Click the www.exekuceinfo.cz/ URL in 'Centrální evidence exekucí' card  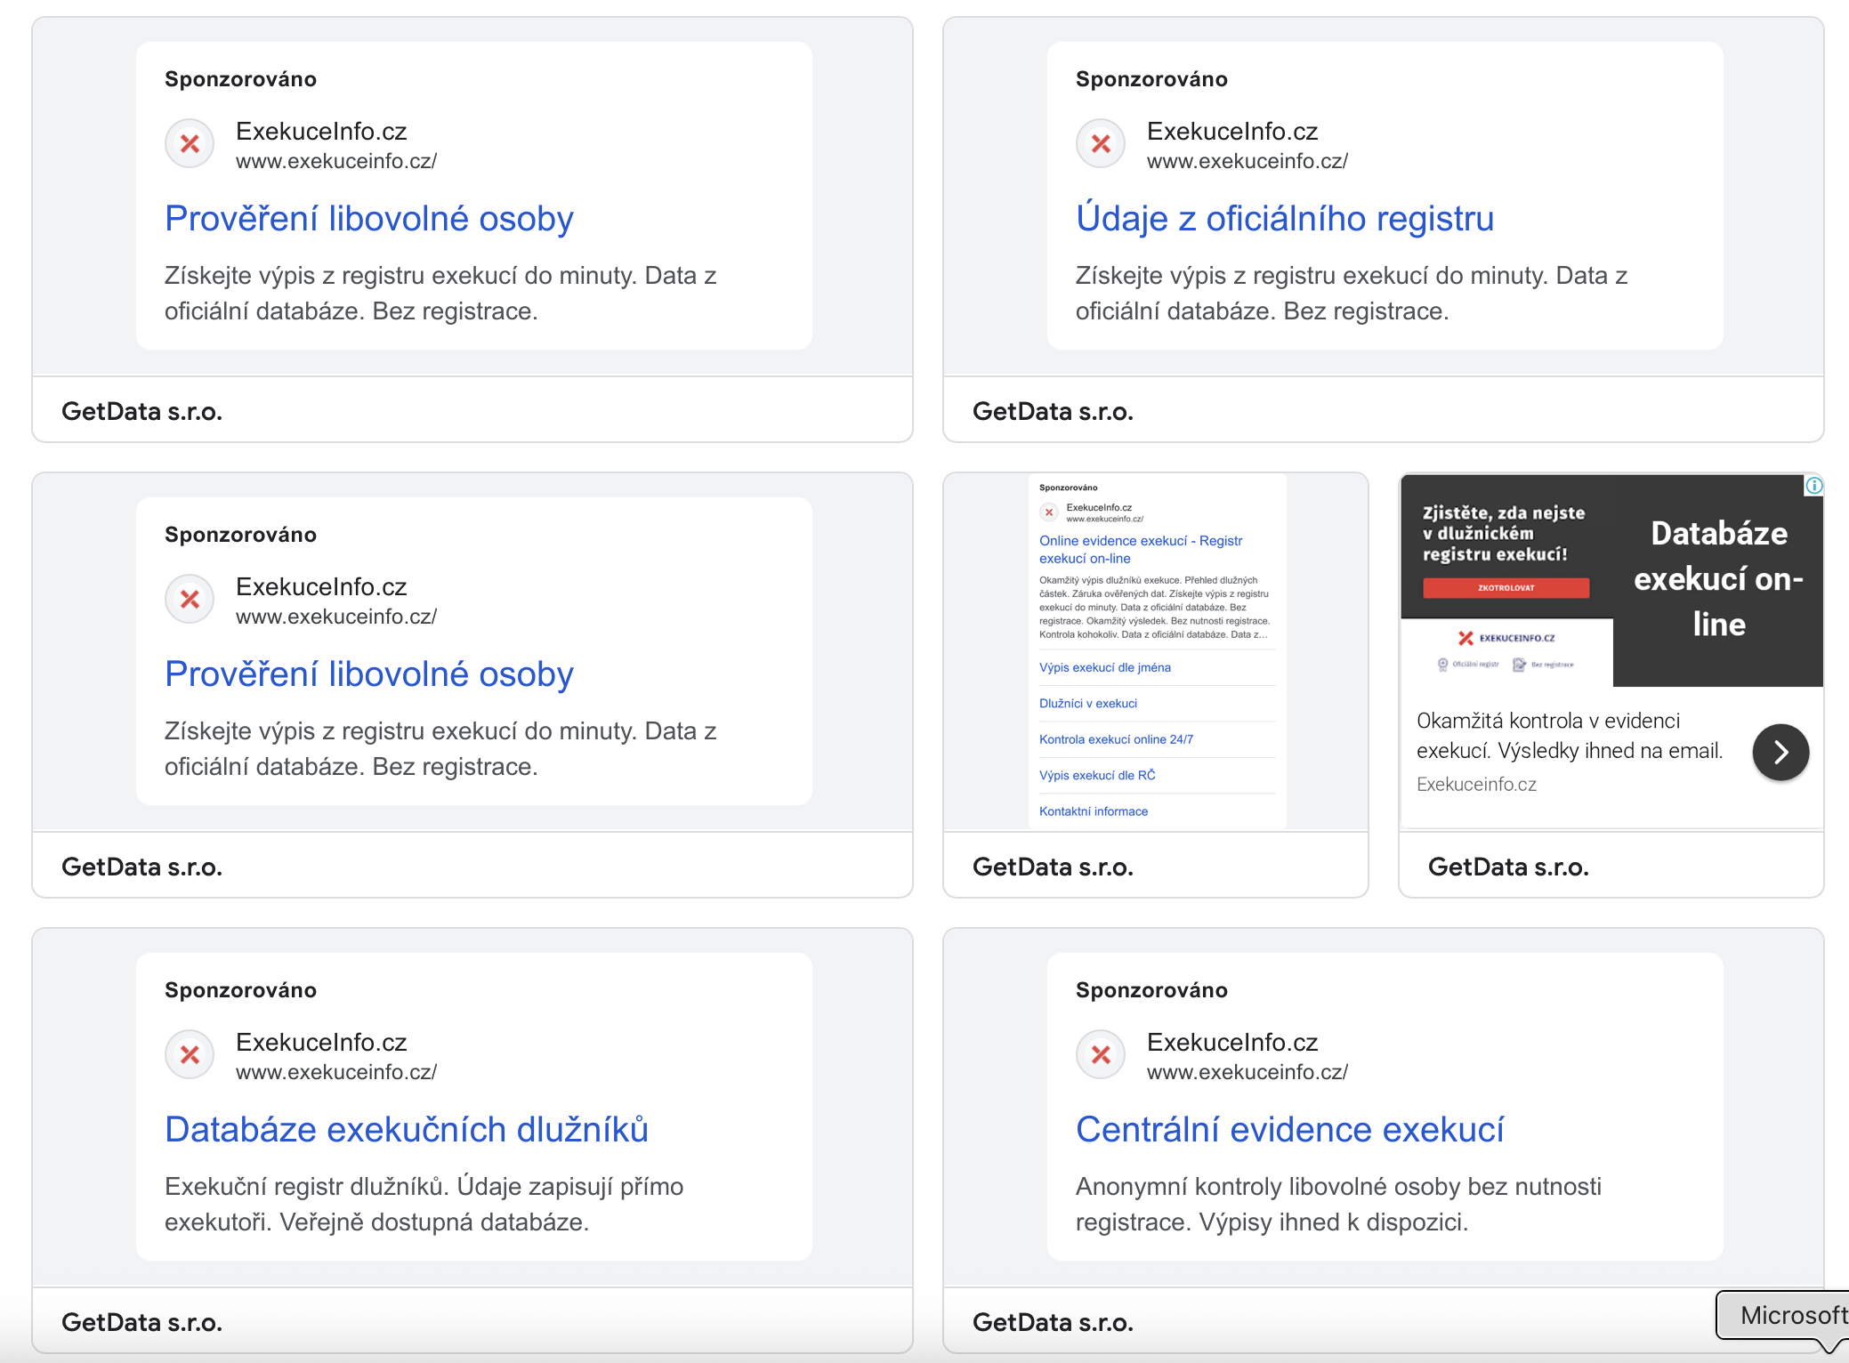(1247, 1072)
